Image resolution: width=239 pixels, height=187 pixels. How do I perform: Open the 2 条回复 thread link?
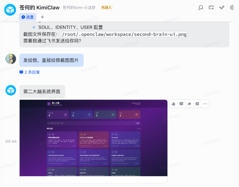(30, 72)
